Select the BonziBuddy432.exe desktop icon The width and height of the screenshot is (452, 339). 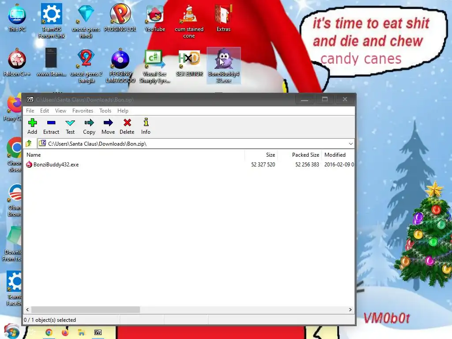224,66
